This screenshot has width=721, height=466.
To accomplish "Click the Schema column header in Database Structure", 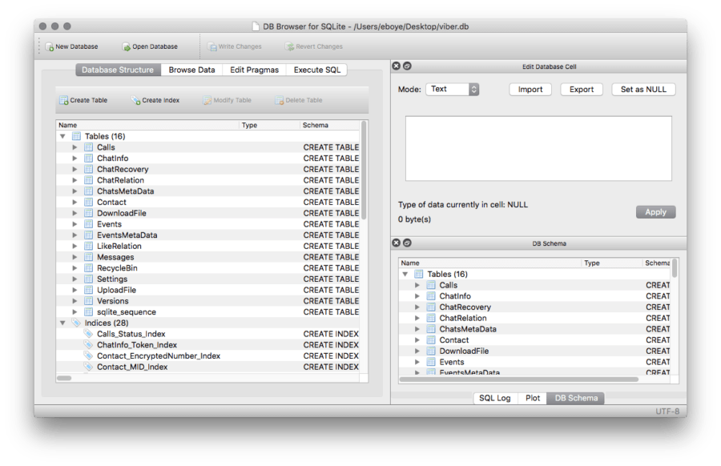I will (330, 125).
